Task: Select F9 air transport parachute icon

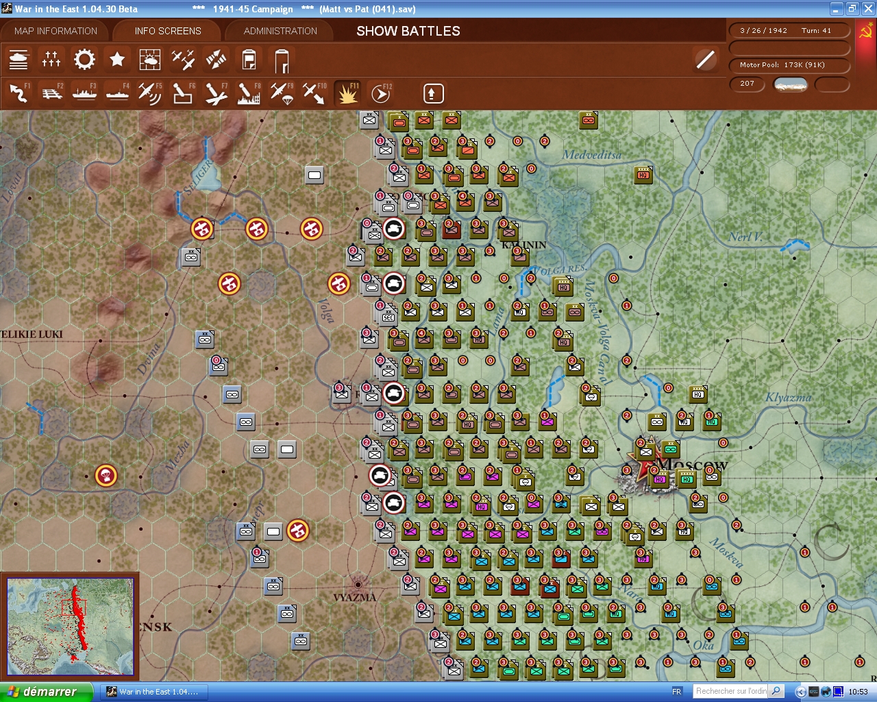Action: pyautogui.click(x=282, y=93)
